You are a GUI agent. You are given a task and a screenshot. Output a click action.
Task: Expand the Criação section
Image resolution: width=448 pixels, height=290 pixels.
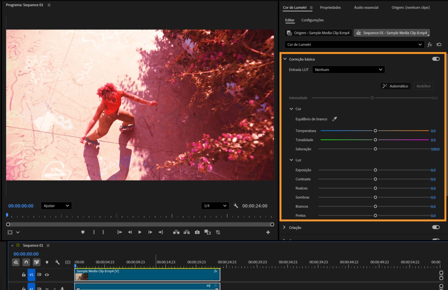[284, 227]
